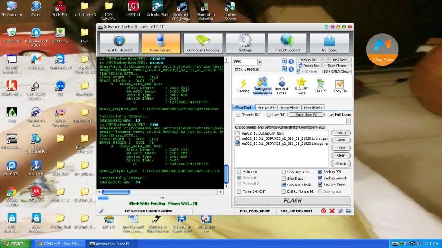
Task: Open the BB5 platform dropdown
Action: (x=259, y=62)
